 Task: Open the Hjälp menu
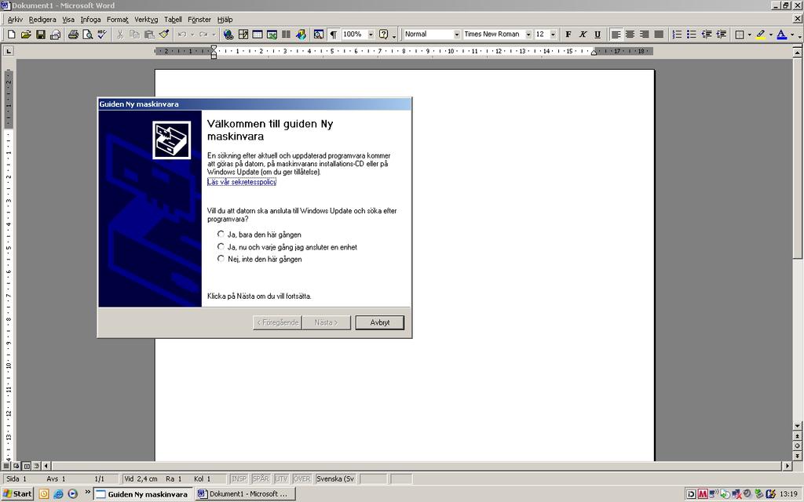225,20
